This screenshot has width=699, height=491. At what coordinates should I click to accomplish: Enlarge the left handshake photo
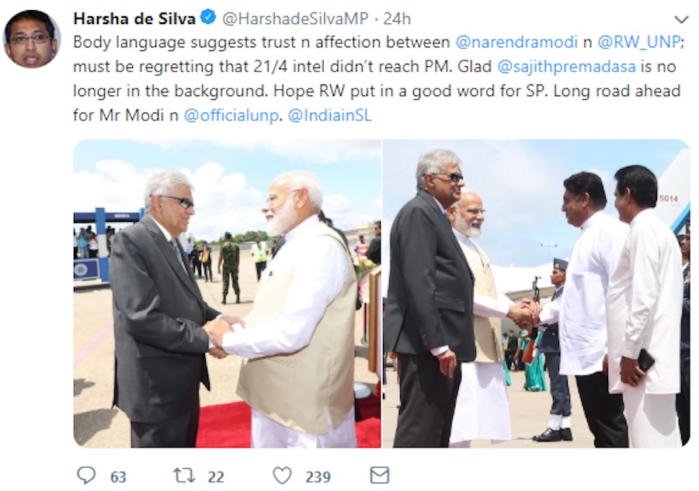[x=228, y=293]
